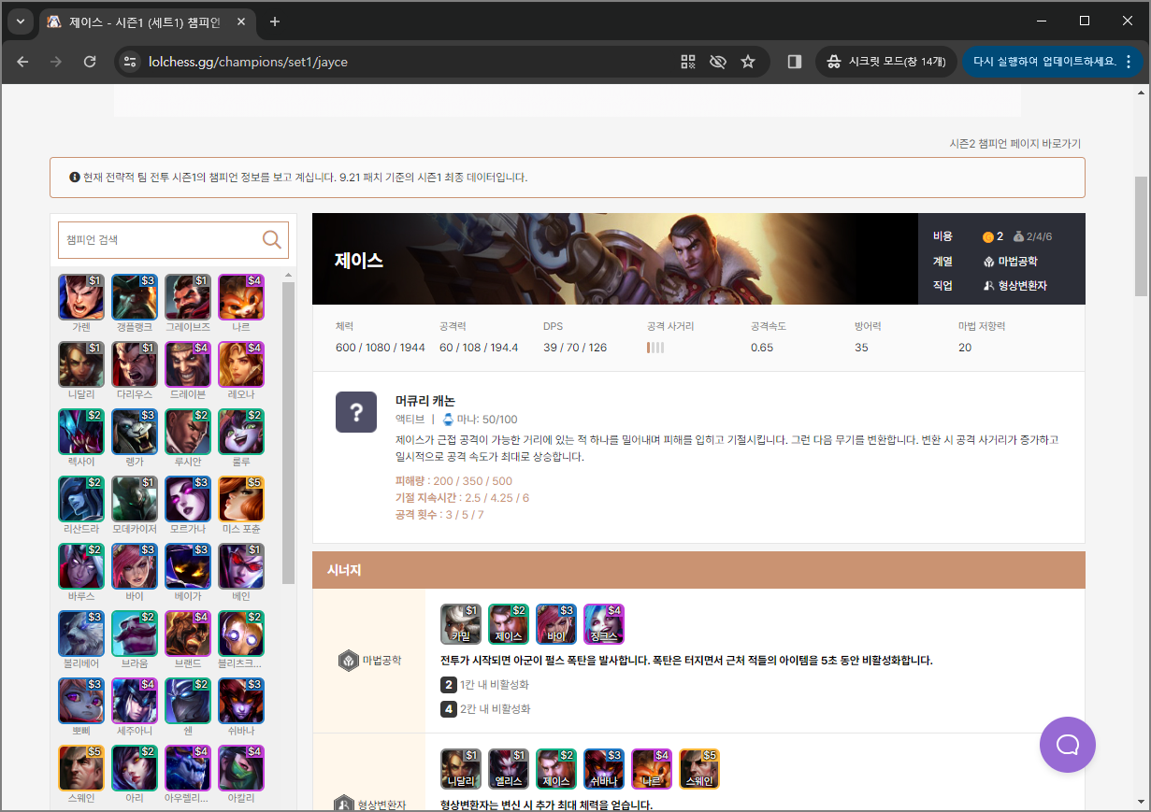Click the magnifier search icon in champion search

click(x=272, y=240)
